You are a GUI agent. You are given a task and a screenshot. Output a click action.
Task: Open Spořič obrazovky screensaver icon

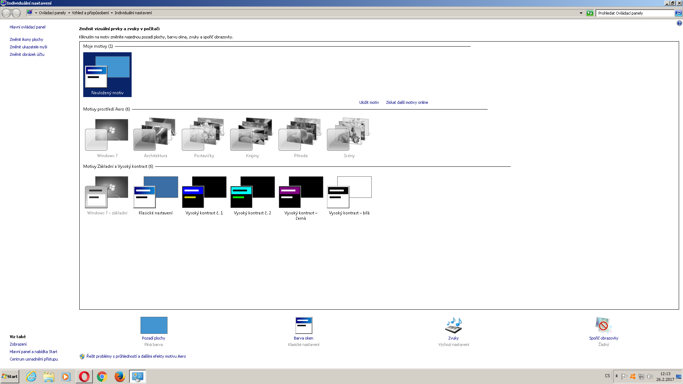coord(603,325)
